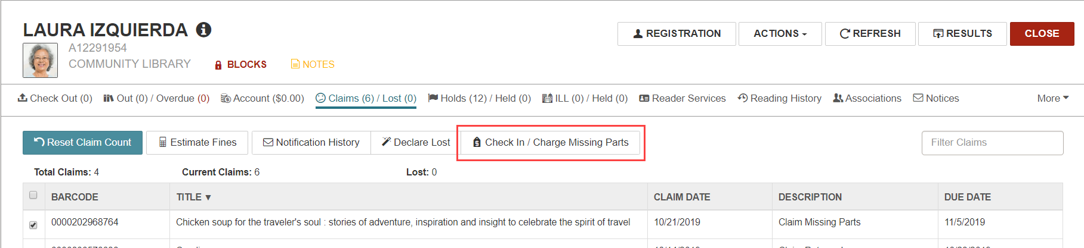Sort claims by TITLE column arrow
The height and width of the screenshot is (248, 1084).
pos(208,197)
